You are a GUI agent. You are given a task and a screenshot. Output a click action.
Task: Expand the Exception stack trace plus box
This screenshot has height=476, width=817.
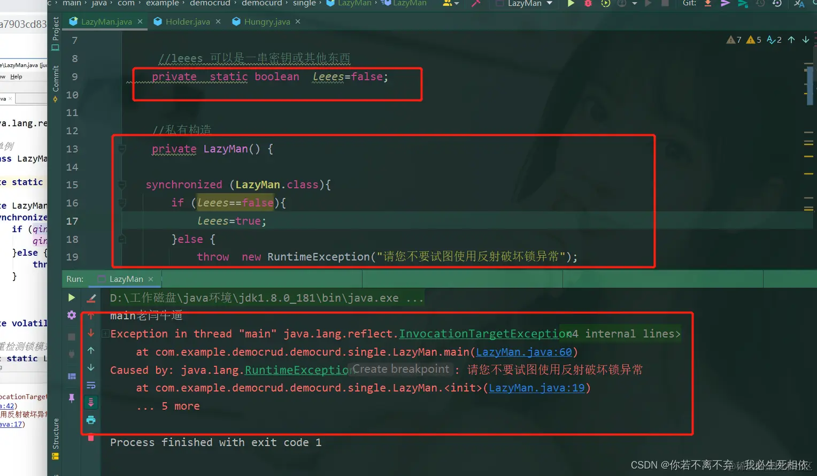[105, 334]
